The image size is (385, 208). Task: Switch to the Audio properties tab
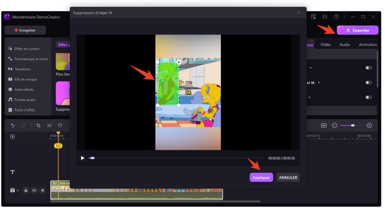pyautogui.click(x=345, y=45)
